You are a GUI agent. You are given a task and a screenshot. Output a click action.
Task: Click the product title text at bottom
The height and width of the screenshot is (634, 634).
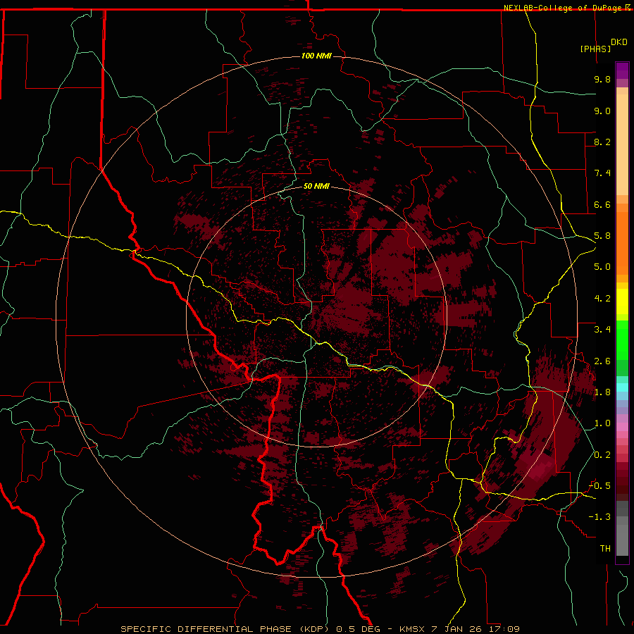coord(320,629)
